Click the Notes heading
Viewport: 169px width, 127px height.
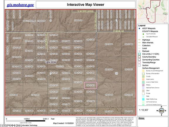(141, 118)
